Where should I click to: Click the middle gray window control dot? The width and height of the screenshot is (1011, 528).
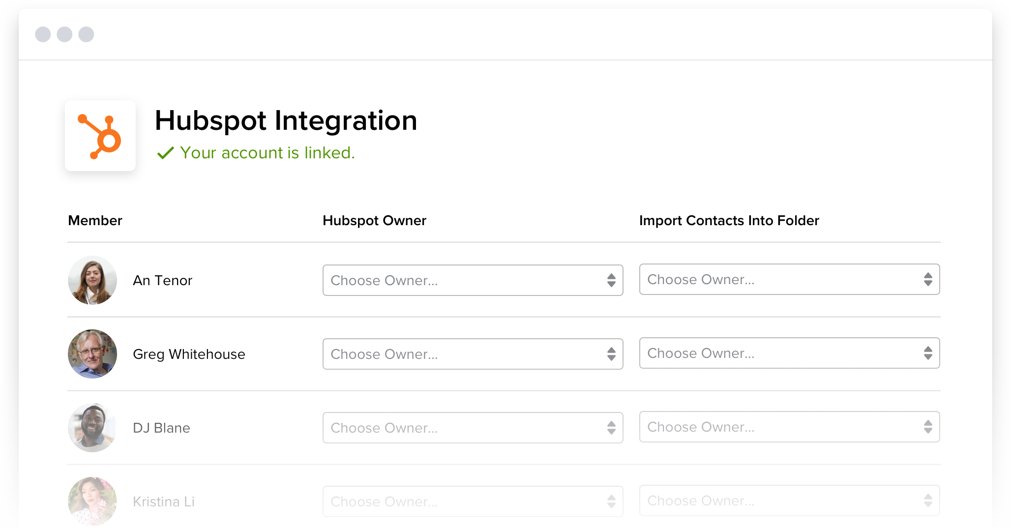64,34
